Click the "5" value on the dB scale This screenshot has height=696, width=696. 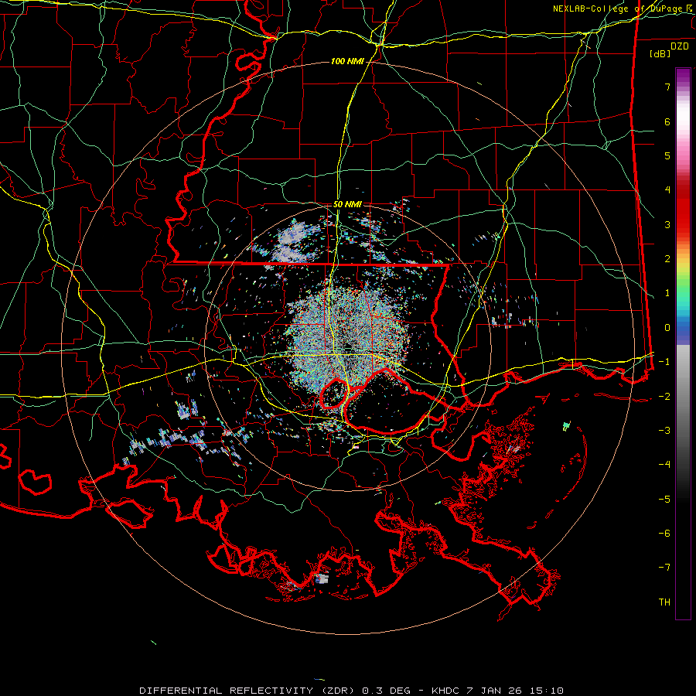tap(667, 155)
